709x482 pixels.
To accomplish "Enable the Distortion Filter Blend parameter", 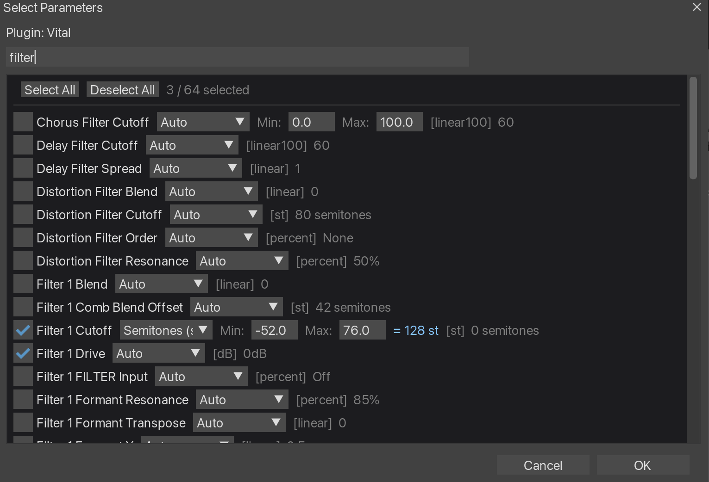I will (23, 191).
